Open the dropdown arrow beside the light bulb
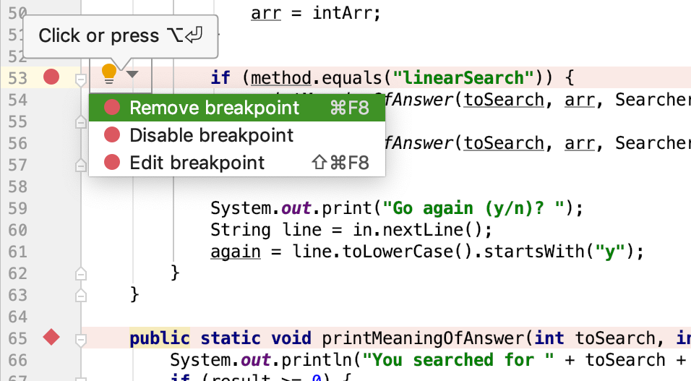 [132, 74]
